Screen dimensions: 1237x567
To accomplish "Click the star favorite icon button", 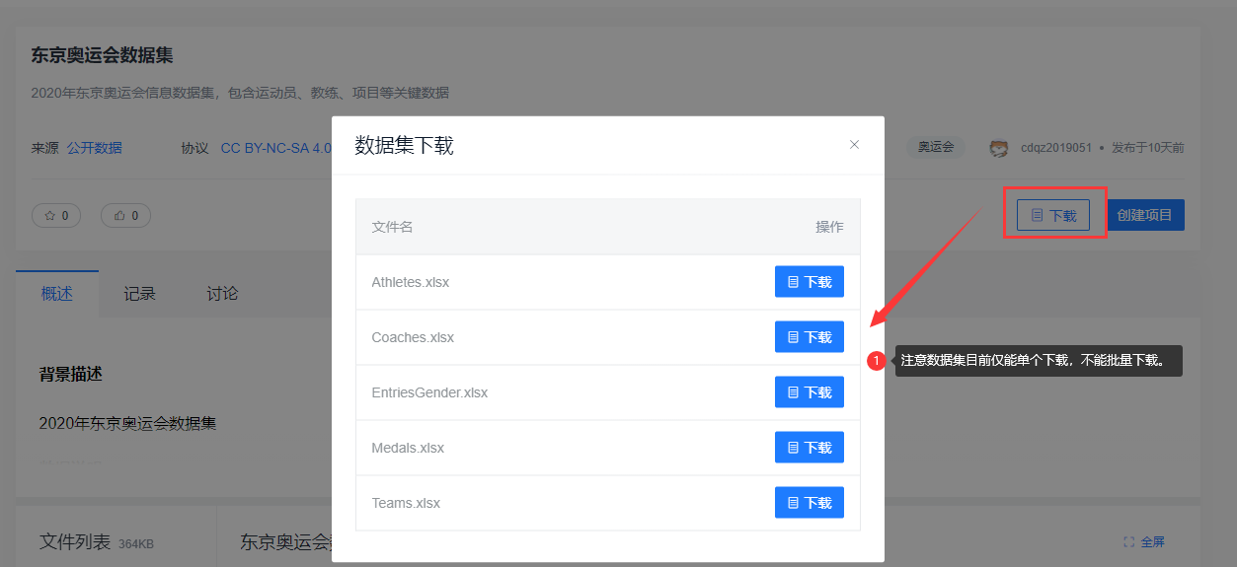I will coord(56,215).
